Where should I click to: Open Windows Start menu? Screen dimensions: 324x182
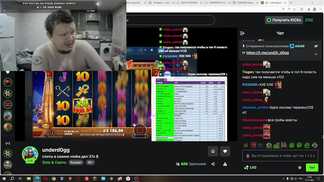pos(4,179)
